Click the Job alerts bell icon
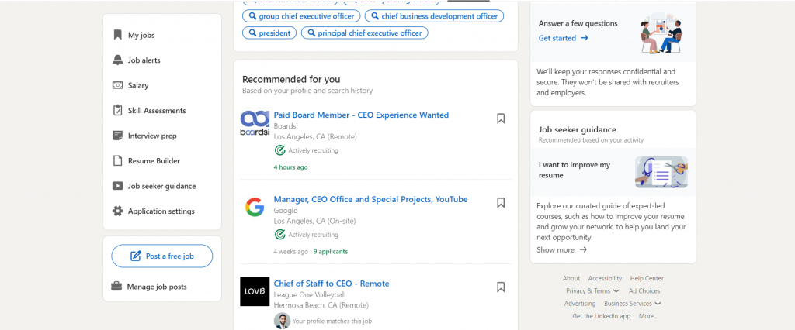Image resolution: width=795 pixels, height=330 pixels. (x=118, y=60)
